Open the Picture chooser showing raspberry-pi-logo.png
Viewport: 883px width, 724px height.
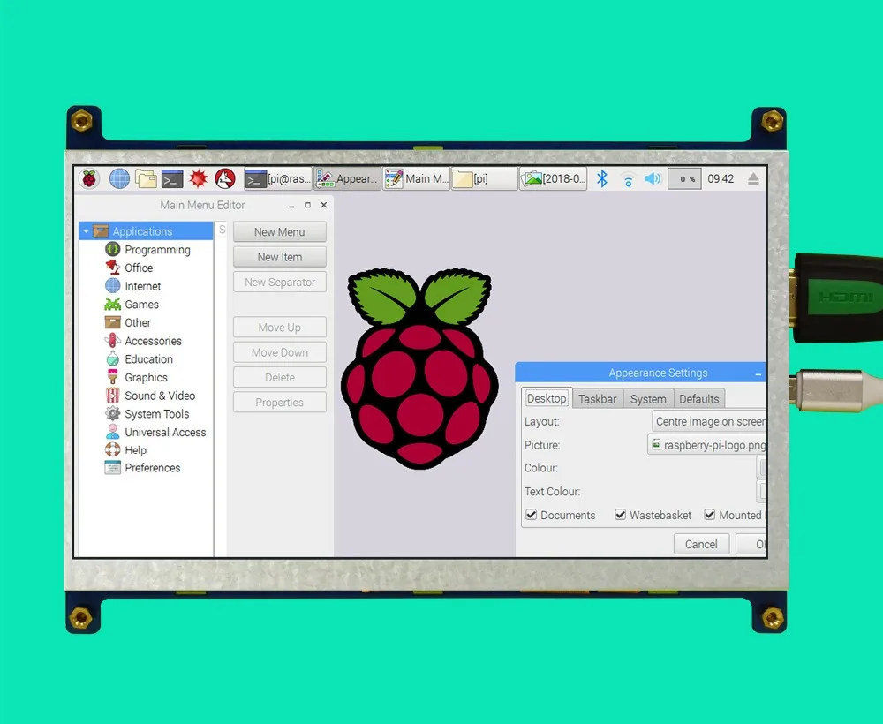tap(706, 445)
